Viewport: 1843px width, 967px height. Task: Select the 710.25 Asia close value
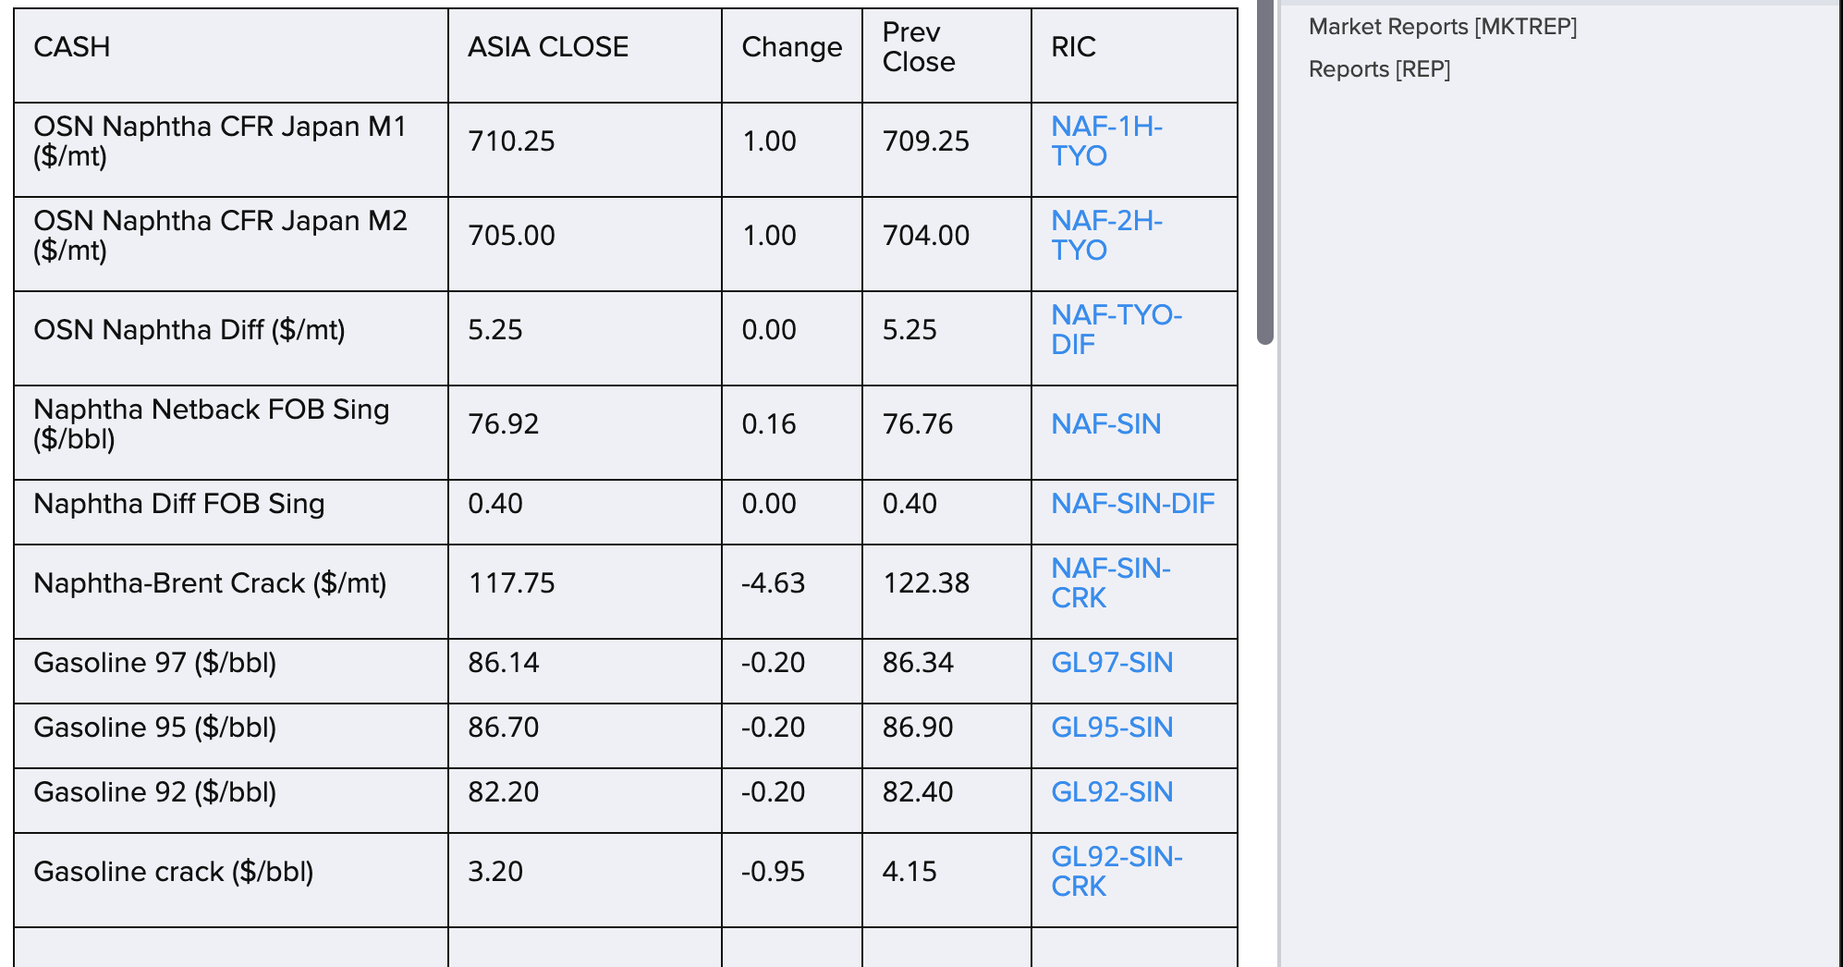click(511, 141)
